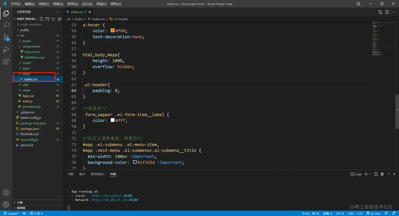Open the Manage gear icon
399x216 pixels.
6,204
